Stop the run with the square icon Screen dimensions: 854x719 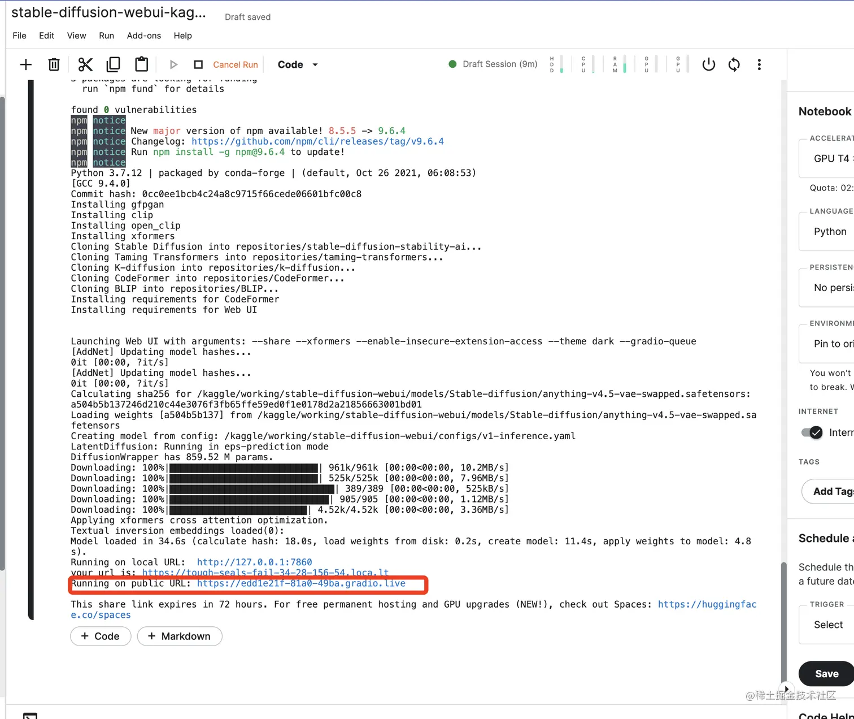(198, 64)
